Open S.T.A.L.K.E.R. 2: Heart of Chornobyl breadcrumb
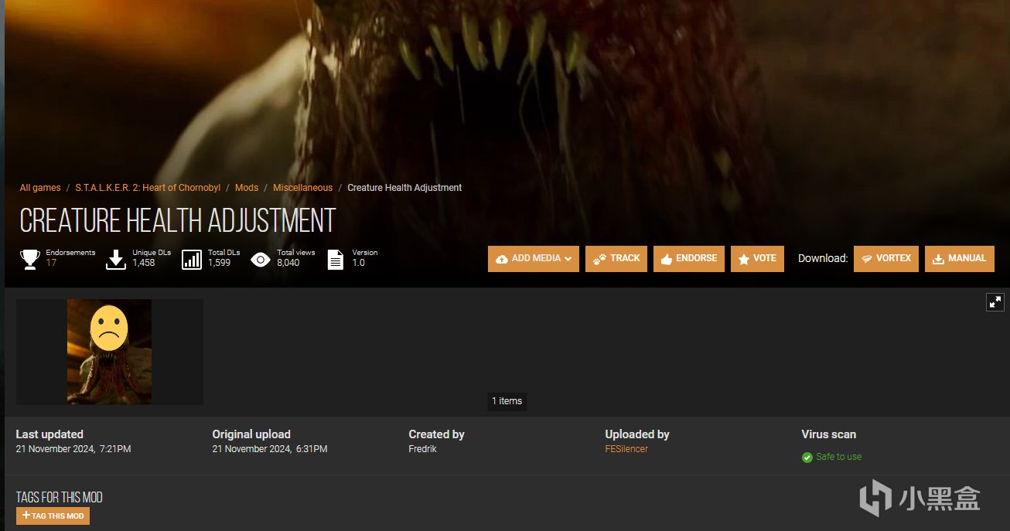This screenshot has height=531, width=1010. 148,188
